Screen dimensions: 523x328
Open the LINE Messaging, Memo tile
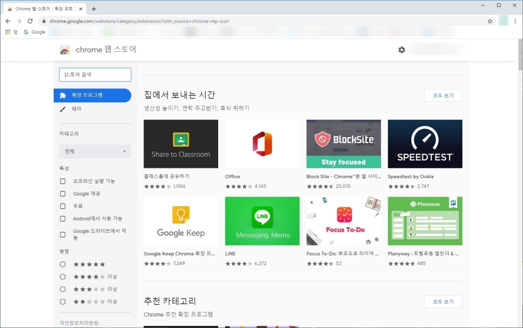262,221
